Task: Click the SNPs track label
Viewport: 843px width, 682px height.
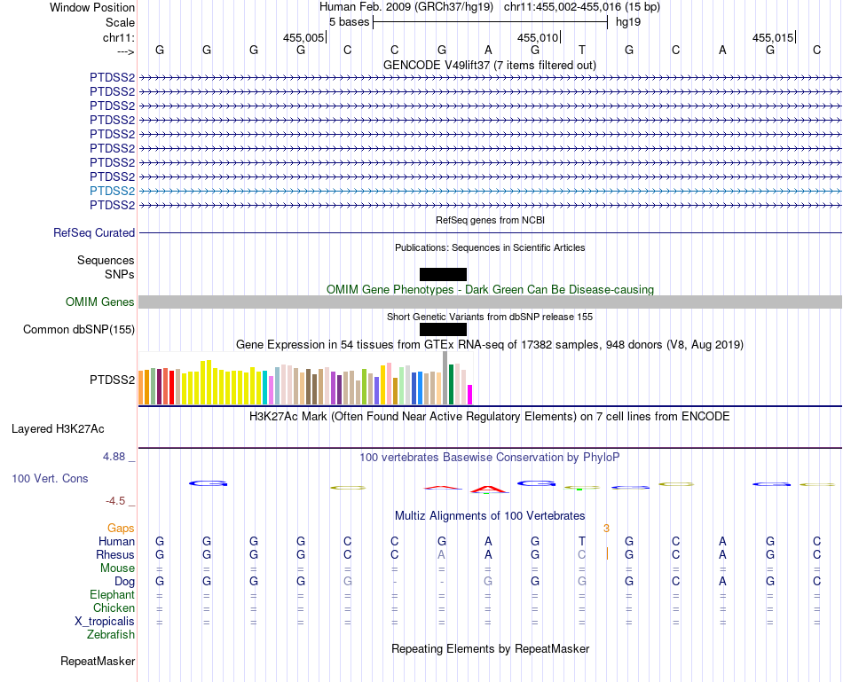Action: click(120, 274)
